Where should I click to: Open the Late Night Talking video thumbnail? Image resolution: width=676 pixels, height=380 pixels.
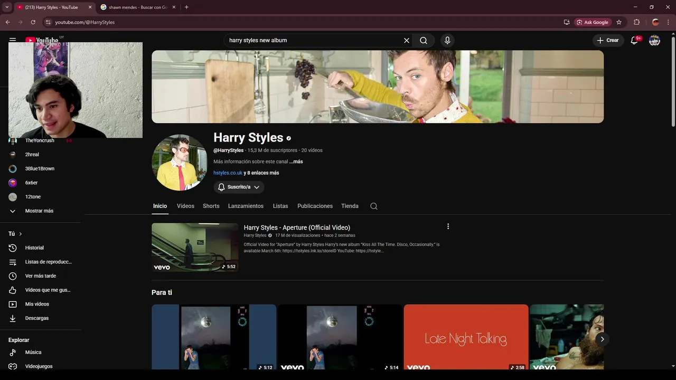click(466, 337)
